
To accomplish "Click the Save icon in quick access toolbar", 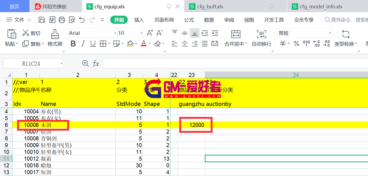I will pos(42,20).
